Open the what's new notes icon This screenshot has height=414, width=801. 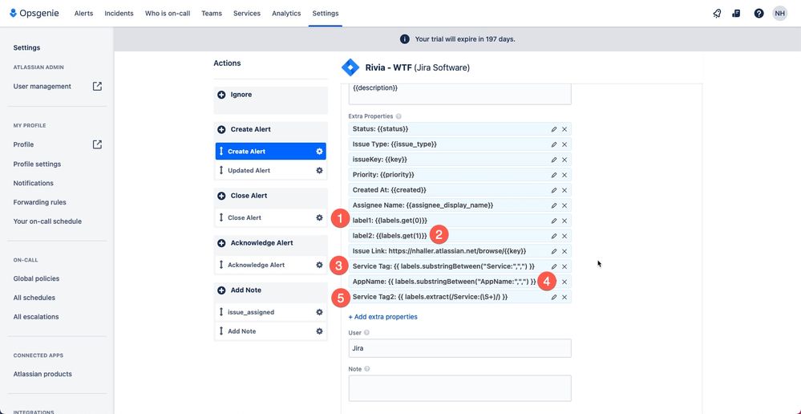click(x=736, y=14)
